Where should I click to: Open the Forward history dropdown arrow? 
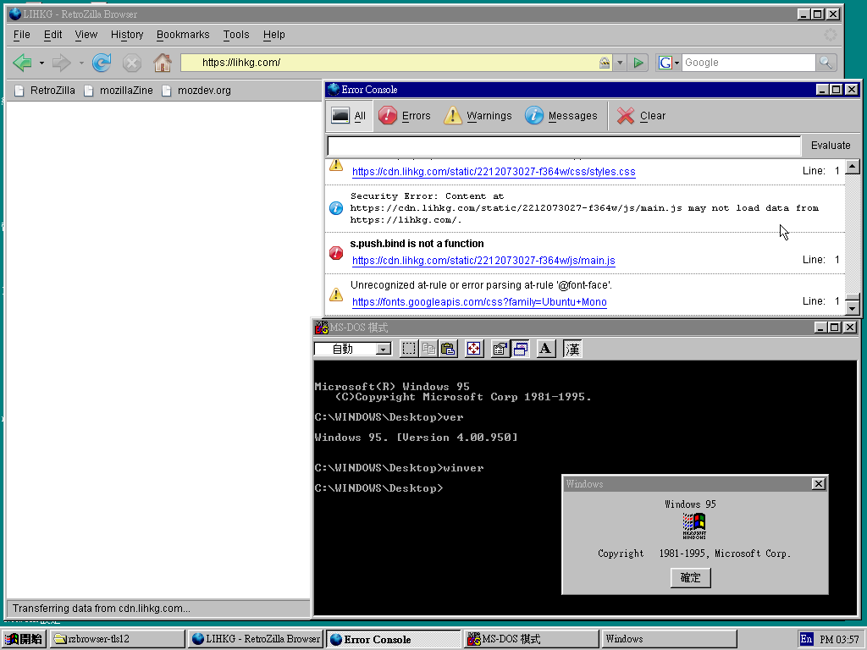click(81, 63)
